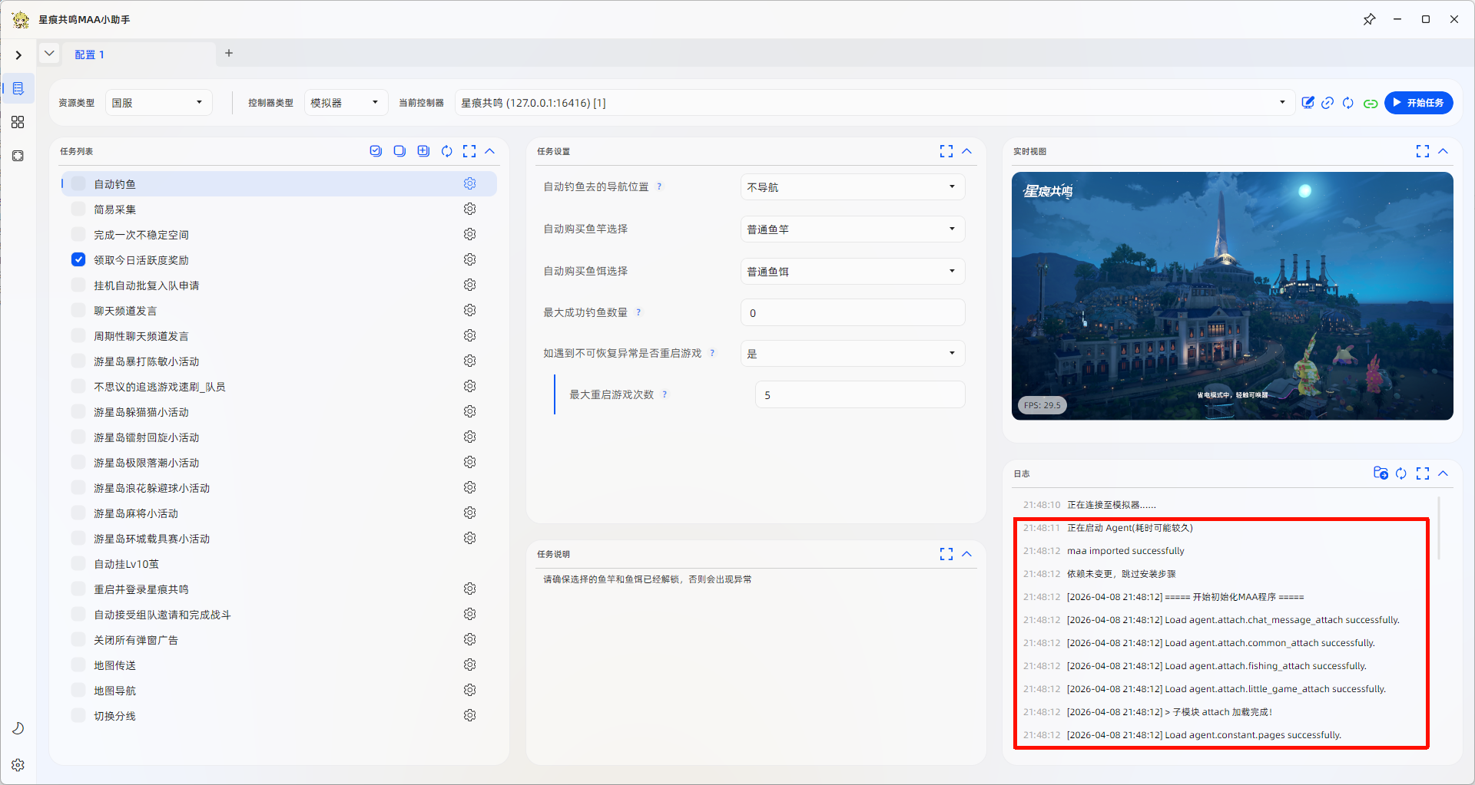Click 最大成功钓鱼数量 input field

click(853, 313)
